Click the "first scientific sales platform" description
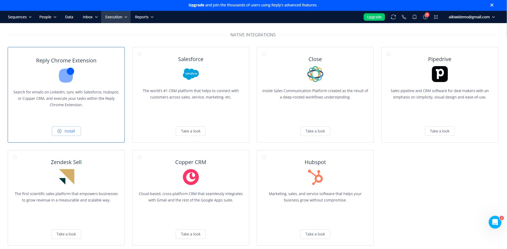The width and height of the screenshot is (507, 249). [x=66, y=197]
